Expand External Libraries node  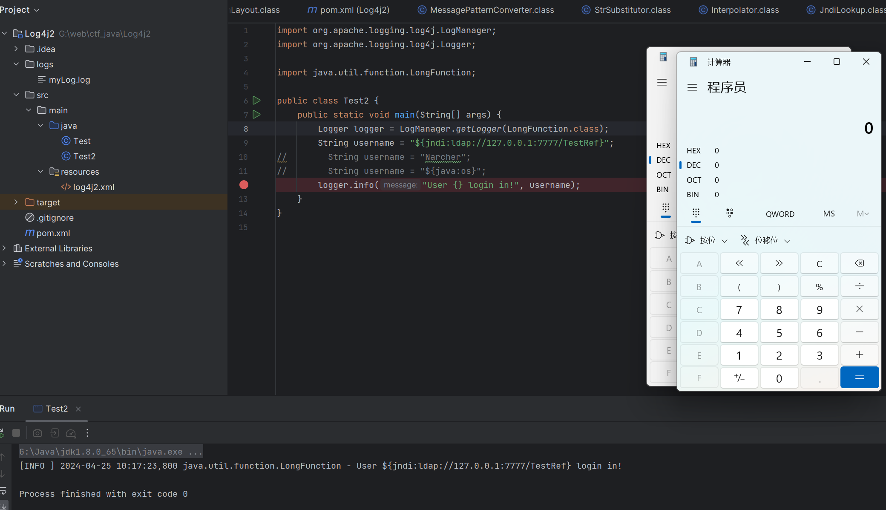(4, 248)
